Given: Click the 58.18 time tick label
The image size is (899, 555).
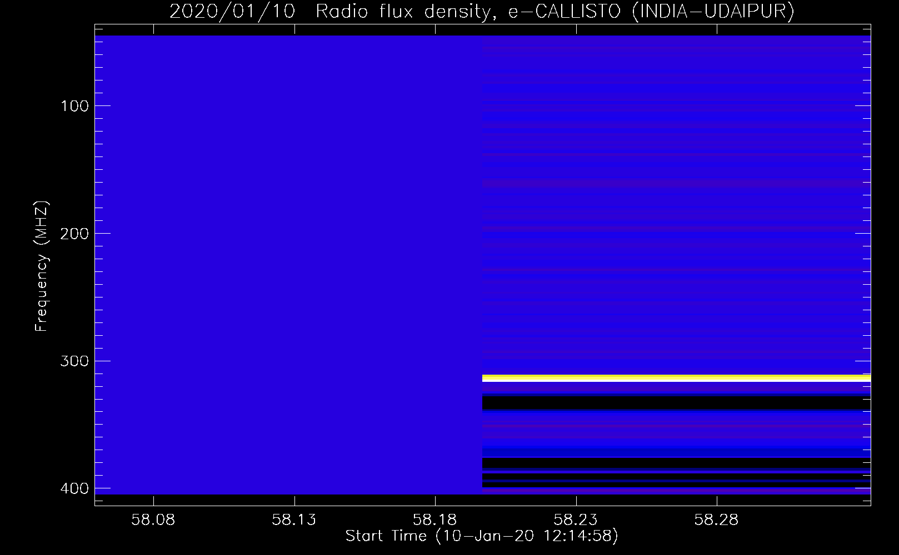Looking at the screenshot, I should (435, 519).
